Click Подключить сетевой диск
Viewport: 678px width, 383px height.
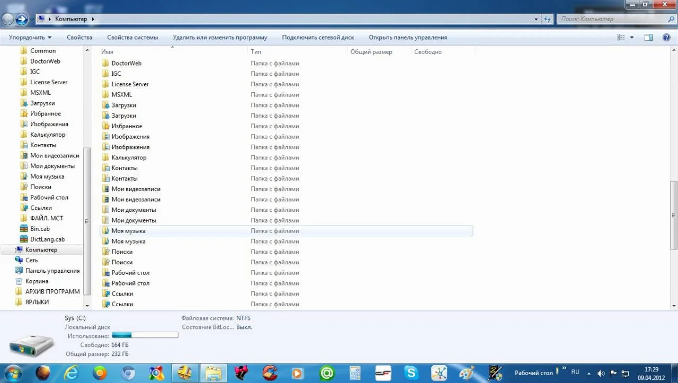(318, 38)
